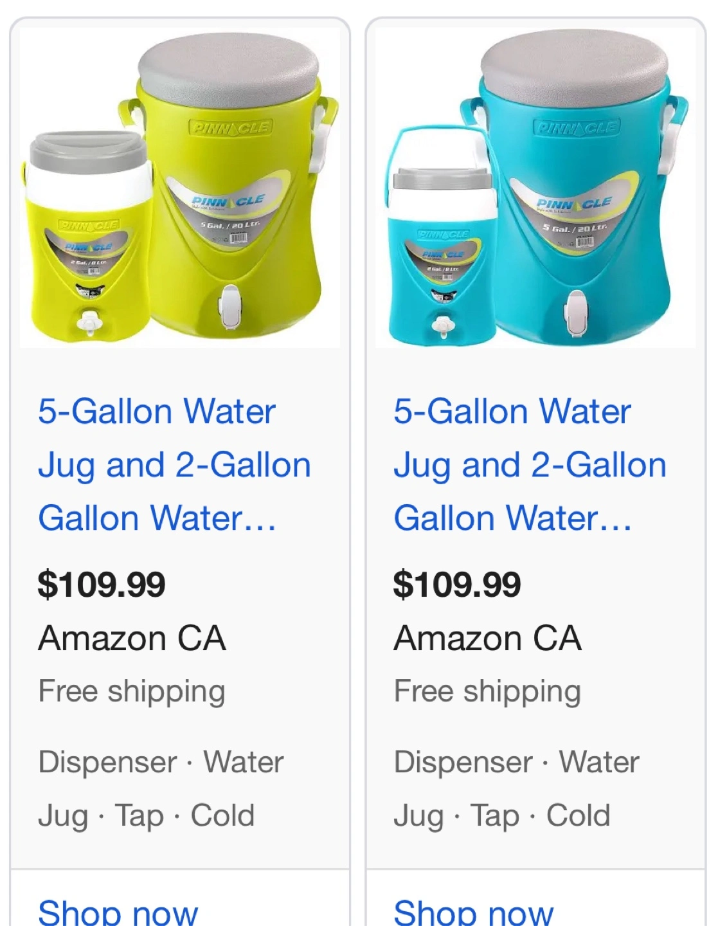Screen dimensions: 718x926
Task: Tap 'Free shipping' text on the left card
Action: point(132,692)
